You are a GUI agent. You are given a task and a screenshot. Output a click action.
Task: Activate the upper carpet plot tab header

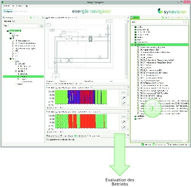point(69,87)
